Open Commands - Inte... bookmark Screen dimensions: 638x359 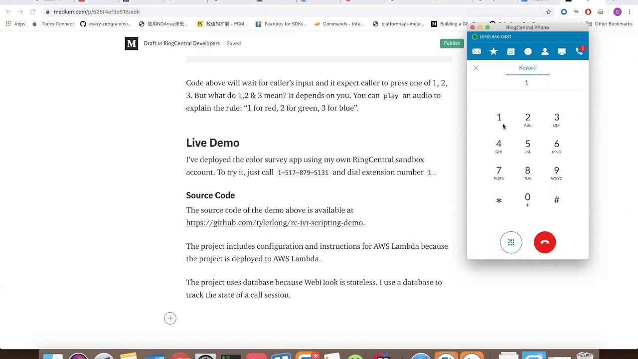pos(339,24)
